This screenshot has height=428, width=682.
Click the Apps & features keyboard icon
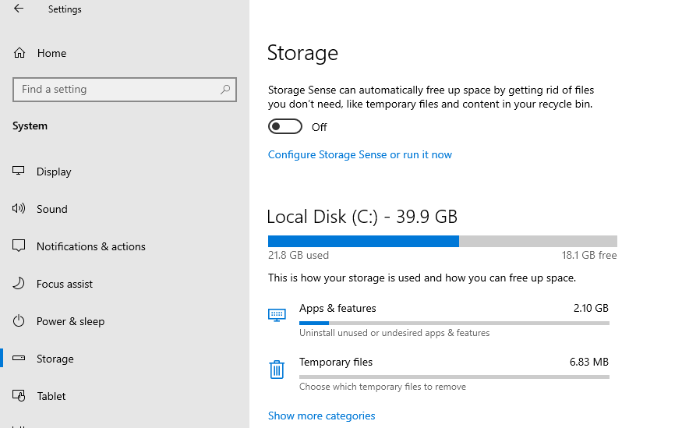point(277,315)
